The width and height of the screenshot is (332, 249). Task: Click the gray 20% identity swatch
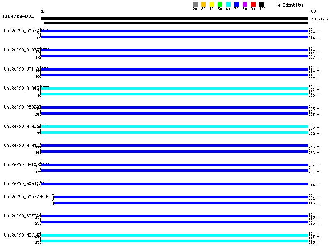[x=195, y=5]
